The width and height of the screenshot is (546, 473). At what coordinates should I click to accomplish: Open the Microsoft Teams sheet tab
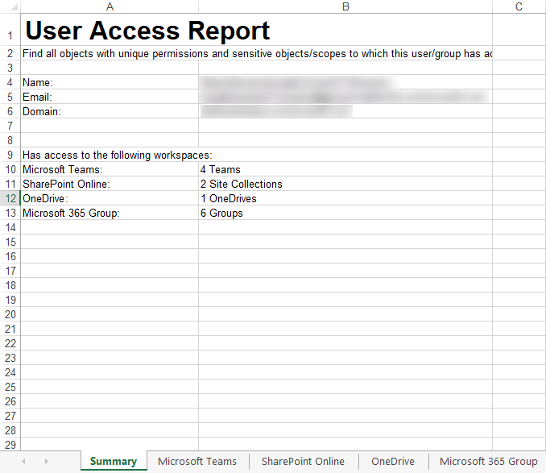tap(197, 461)
